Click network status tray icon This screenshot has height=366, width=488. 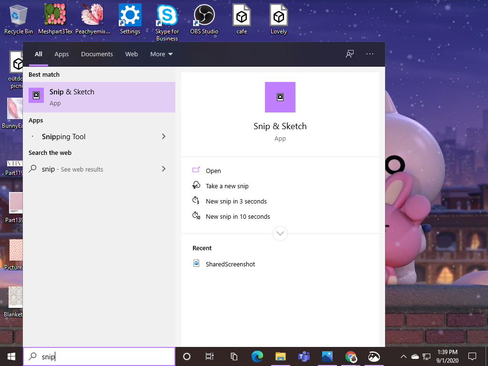(x=427, y=356)
